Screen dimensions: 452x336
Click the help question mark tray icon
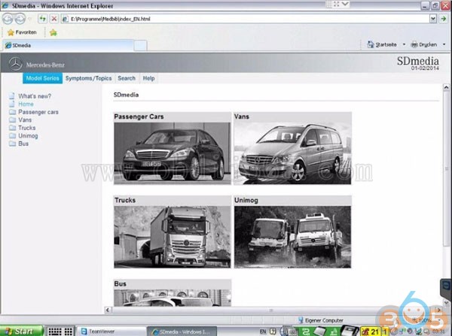pyautogui.click(x=273, y=331)
